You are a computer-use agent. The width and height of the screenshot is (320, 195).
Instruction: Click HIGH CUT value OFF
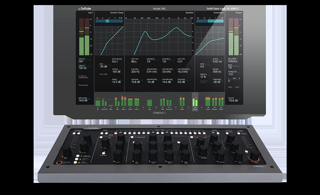(81, 61)
